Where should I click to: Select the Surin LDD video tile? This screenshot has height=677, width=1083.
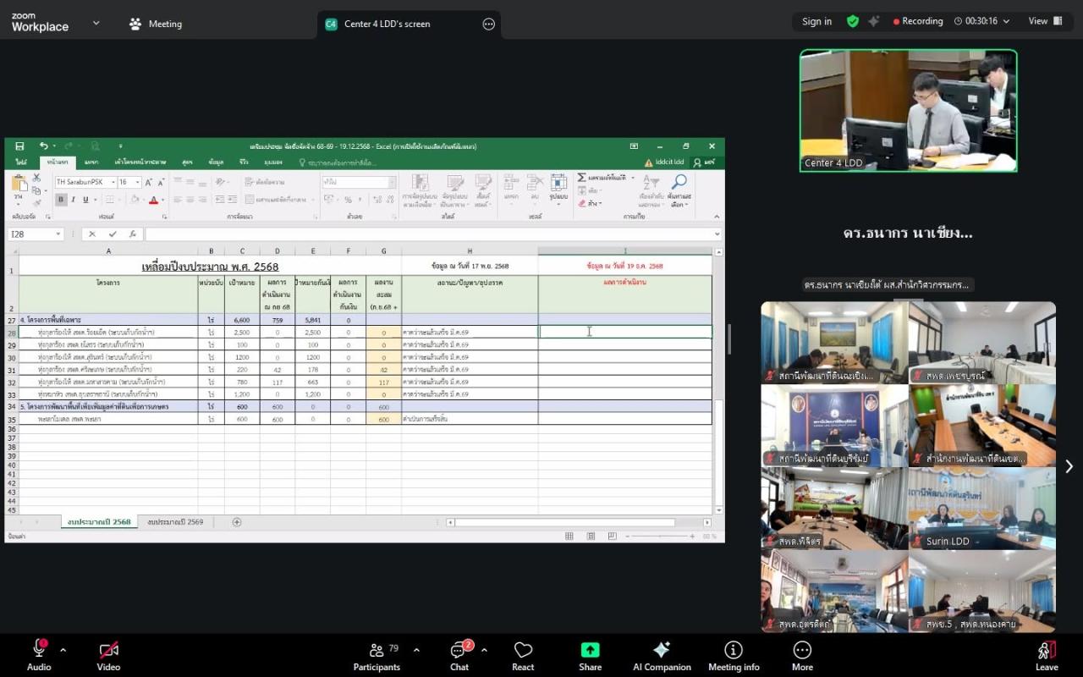[x=981, y=509]
